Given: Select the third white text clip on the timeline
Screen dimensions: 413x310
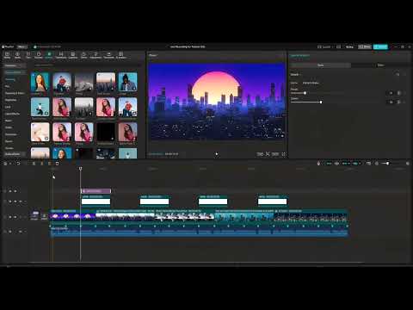Looking at the screenshot, I should tap(213, 200).
